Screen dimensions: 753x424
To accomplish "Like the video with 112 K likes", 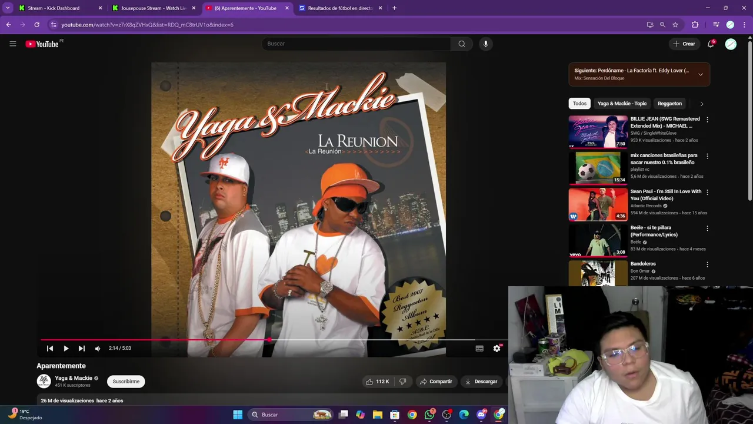I will pos(377,382).
